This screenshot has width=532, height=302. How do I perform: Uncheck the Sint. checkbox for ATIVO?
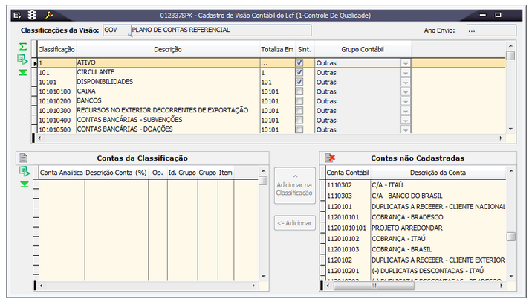point(299,63)
